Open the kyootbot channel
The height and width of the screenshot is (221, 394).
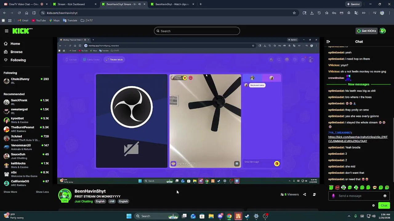26,120
